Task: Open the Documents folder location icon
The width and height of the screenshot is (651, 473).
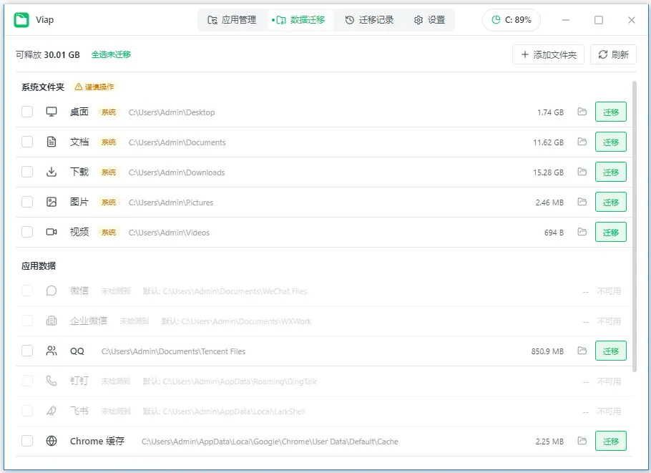Action: 582,142
